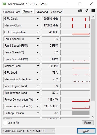The height and width of the screenshot is (135, 97).
Task: Open the NVIDIA GeForce RTX 2070 SUPER selector
Action: tap(28, 131)
